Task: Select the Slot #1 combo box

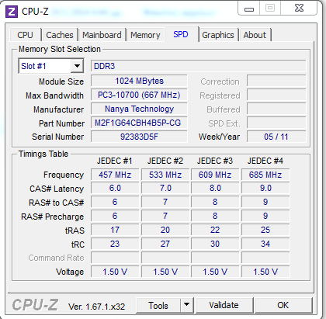Action: point(51,66)
